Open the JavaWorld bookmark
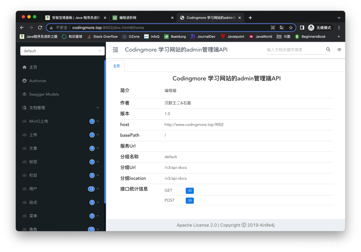 click(x=261, y=36)
